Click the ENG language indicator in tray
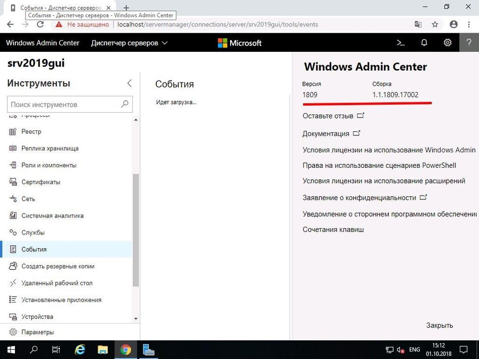 click(x=415, y=349)
